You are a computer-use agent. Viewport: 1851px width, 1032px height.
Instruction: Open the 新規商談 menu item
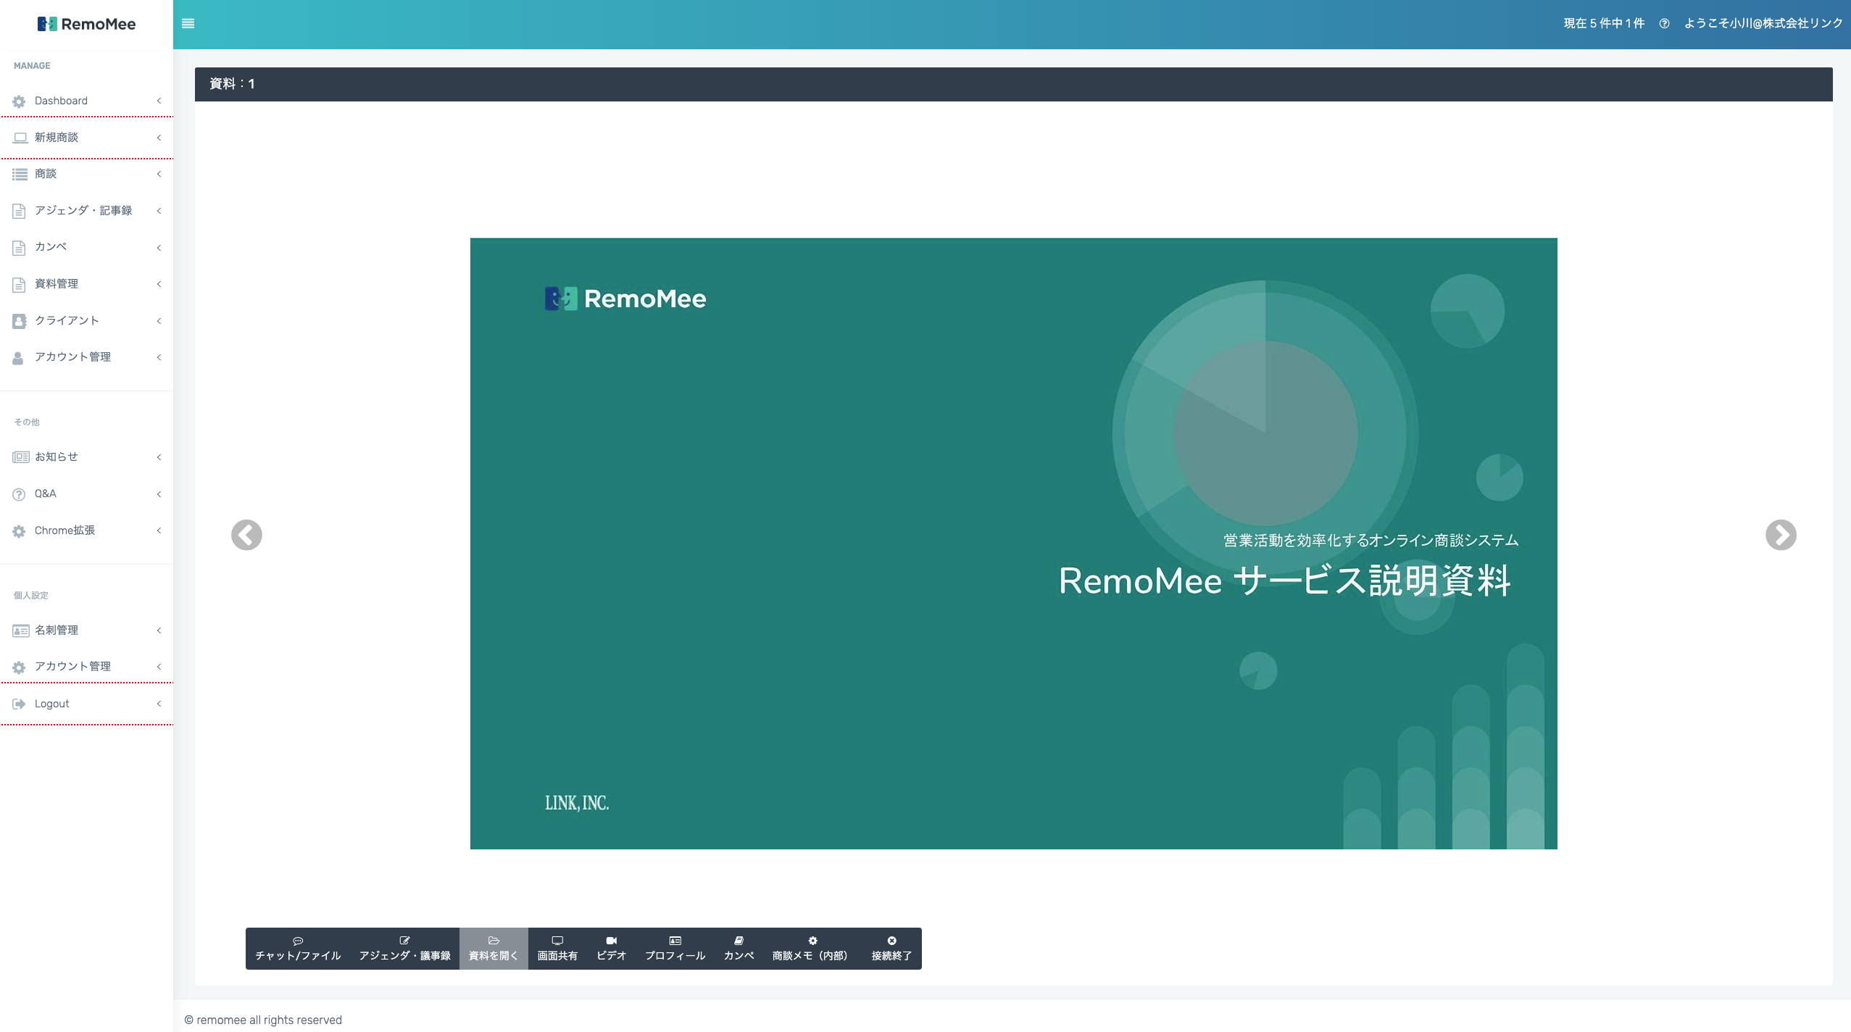click(x=57, y=137)
